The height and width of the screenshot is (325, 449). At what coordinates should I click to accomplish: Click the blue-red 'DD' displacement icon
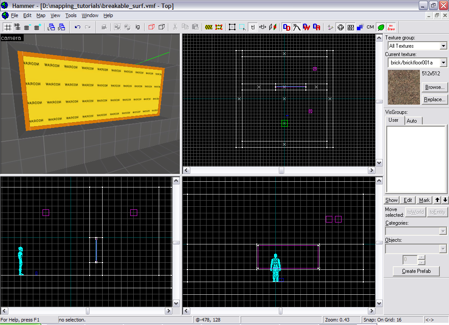[286, 27]
